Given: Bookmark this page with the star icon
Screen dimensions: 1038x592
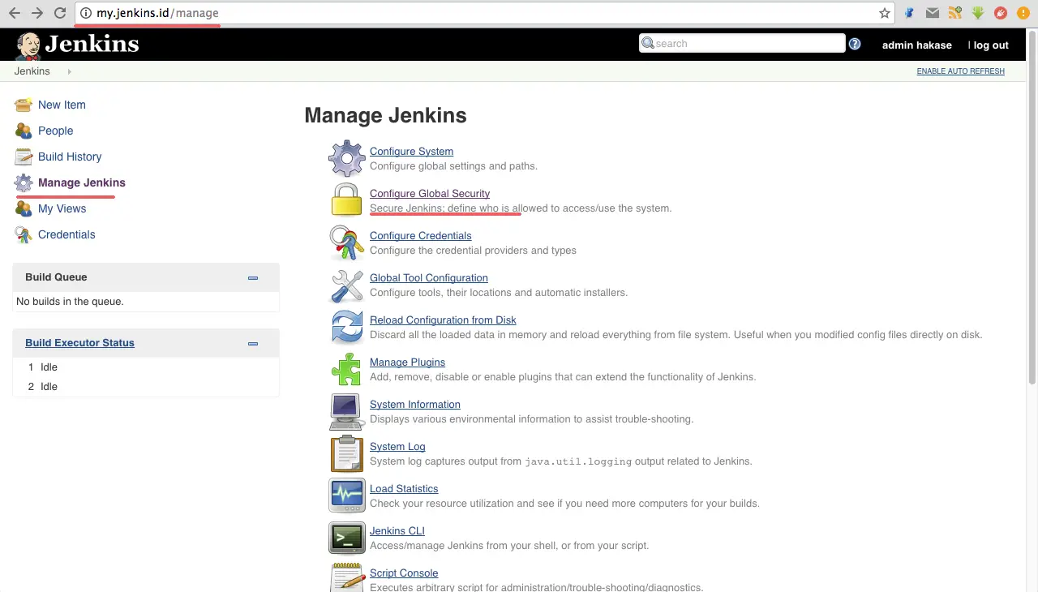Looking at the screenshot, I should (x=885, y=13).
